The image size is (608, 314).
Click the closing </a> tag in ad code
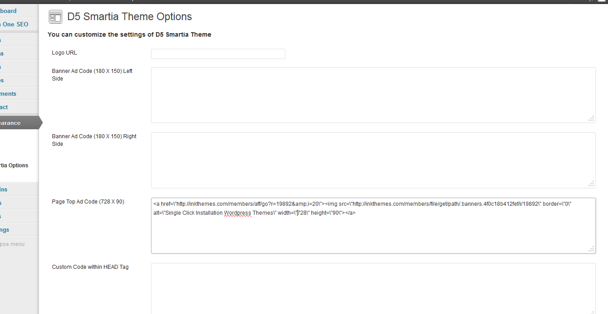[350, 213]
